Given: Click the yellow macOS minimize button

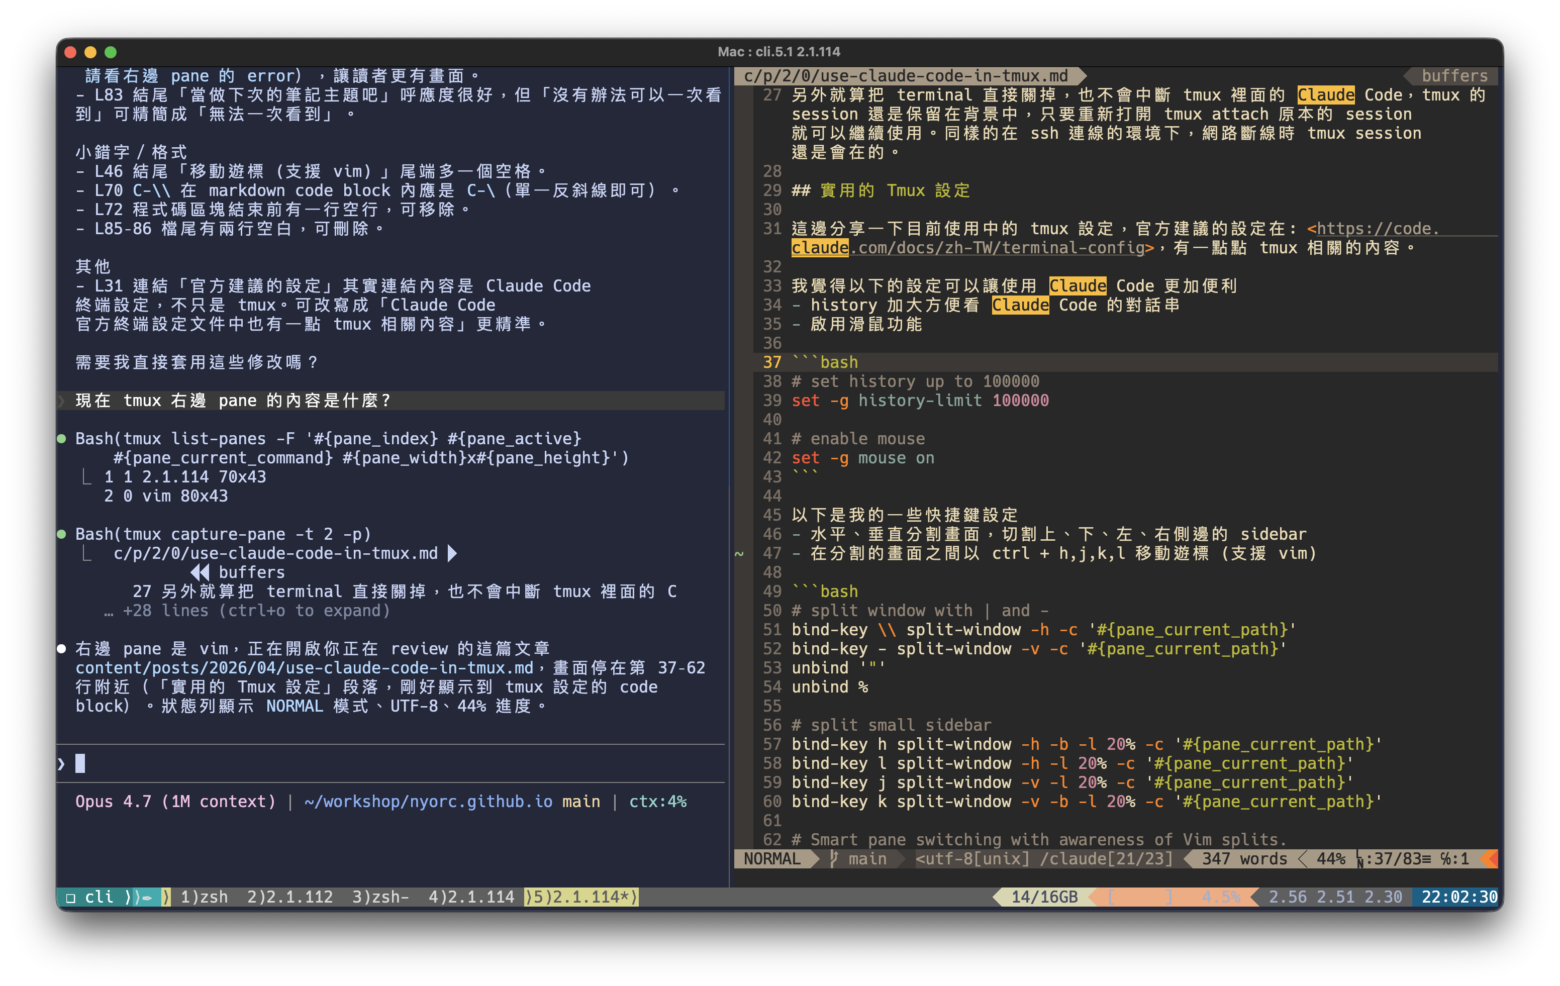Looking at the screenshot, I should 90,52.
